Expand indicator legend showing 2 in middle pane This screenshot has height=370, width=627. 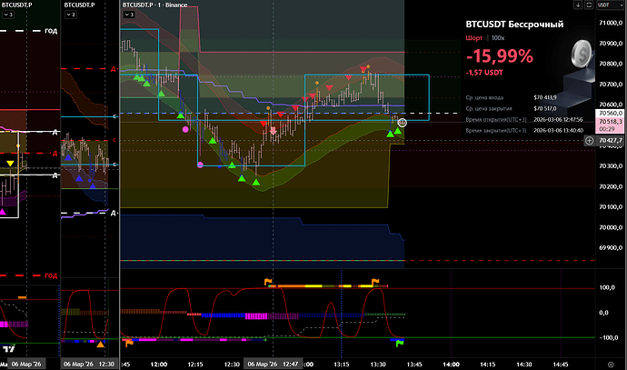coord(71,15)
